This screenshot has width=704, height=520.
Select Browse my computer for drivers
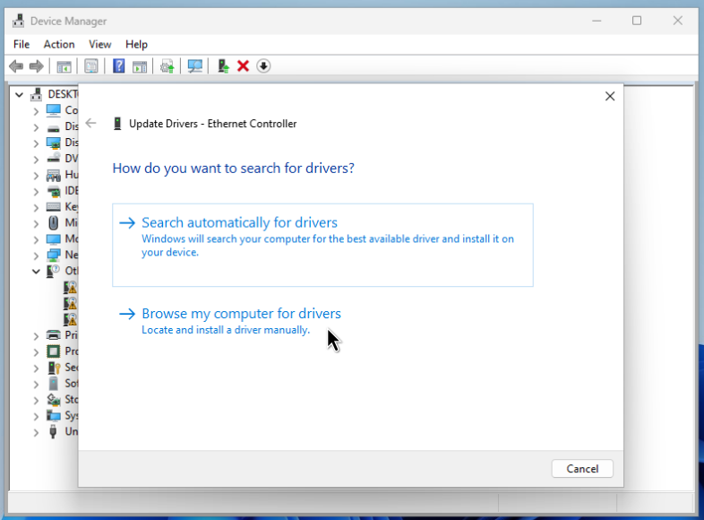(241, 314)
